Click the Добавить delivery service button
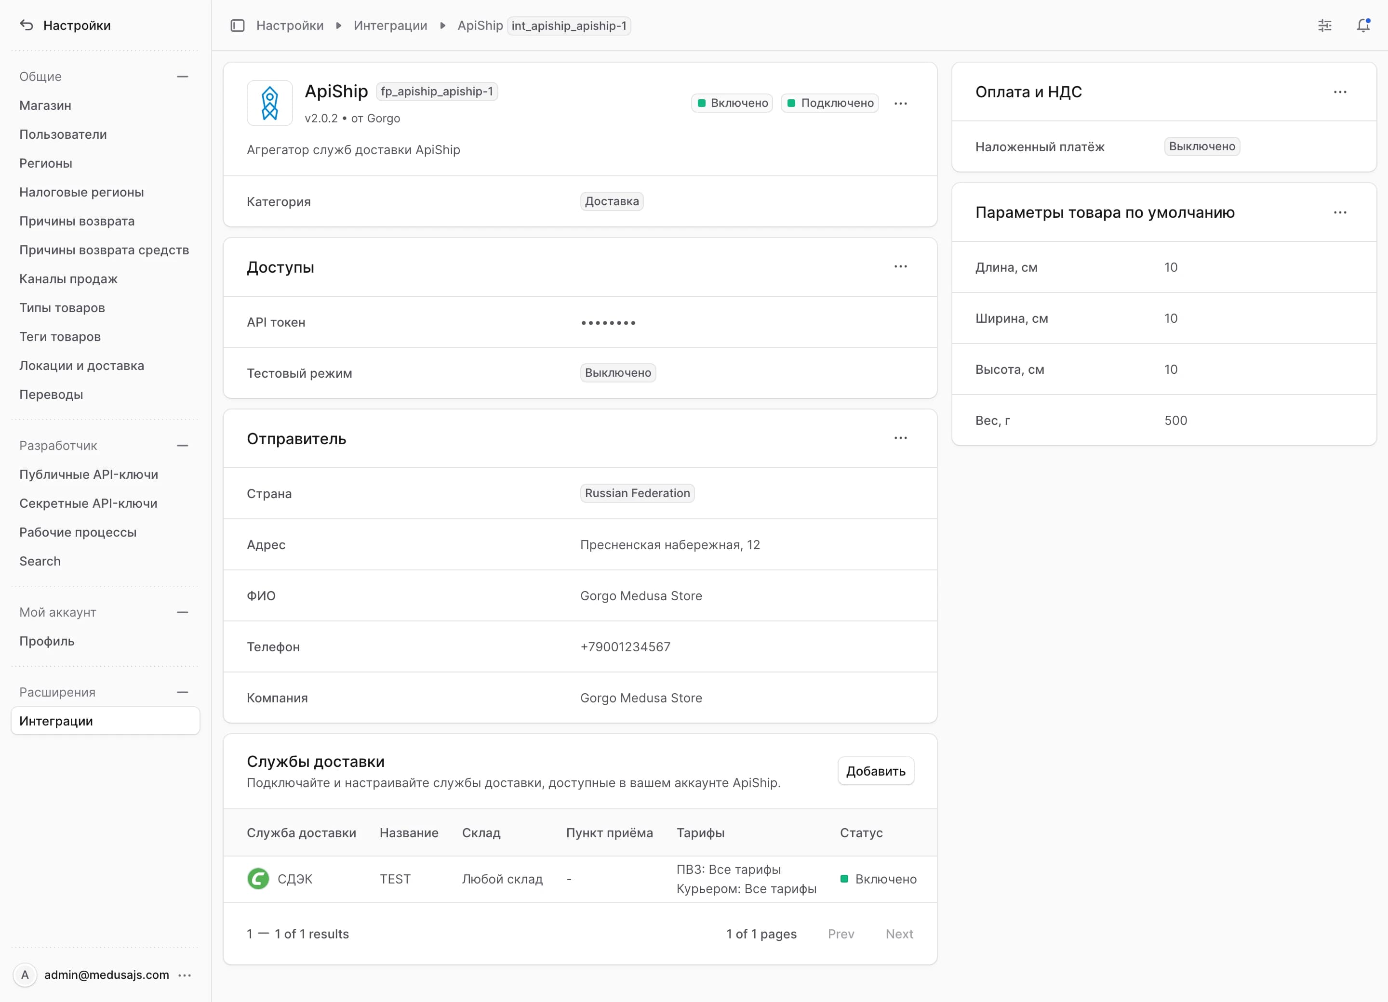Viewport: 1388px width, 1002px height. (x=875, y=771)
